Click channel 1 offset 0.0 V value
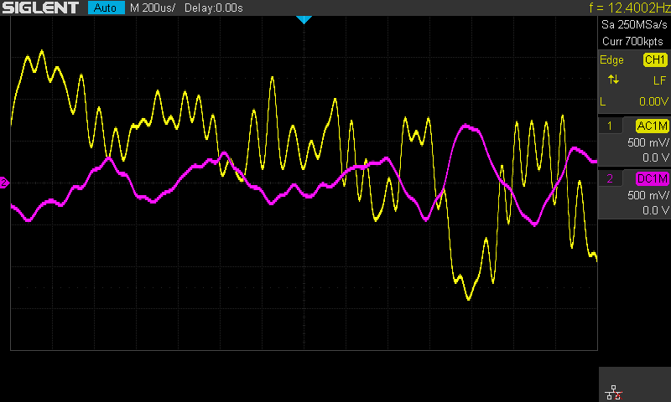 pos(656,157)
